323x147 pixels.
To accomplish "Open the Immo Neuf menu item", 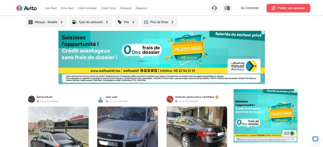I will coord(67,8).
